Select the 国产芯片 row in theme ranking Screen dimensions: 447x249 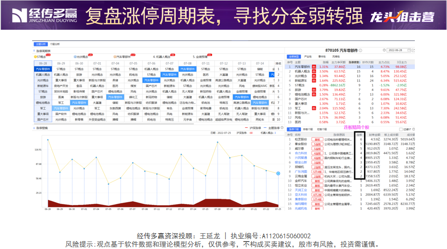[350, 99]
